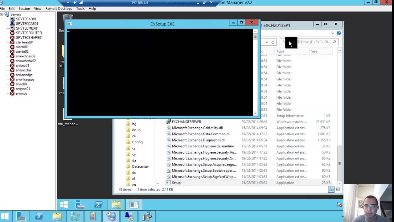Image resolution: width=394 pixels, height=222 pixels.
Task: Click the console window scroll-down arrow
Action: pos(255,113)
